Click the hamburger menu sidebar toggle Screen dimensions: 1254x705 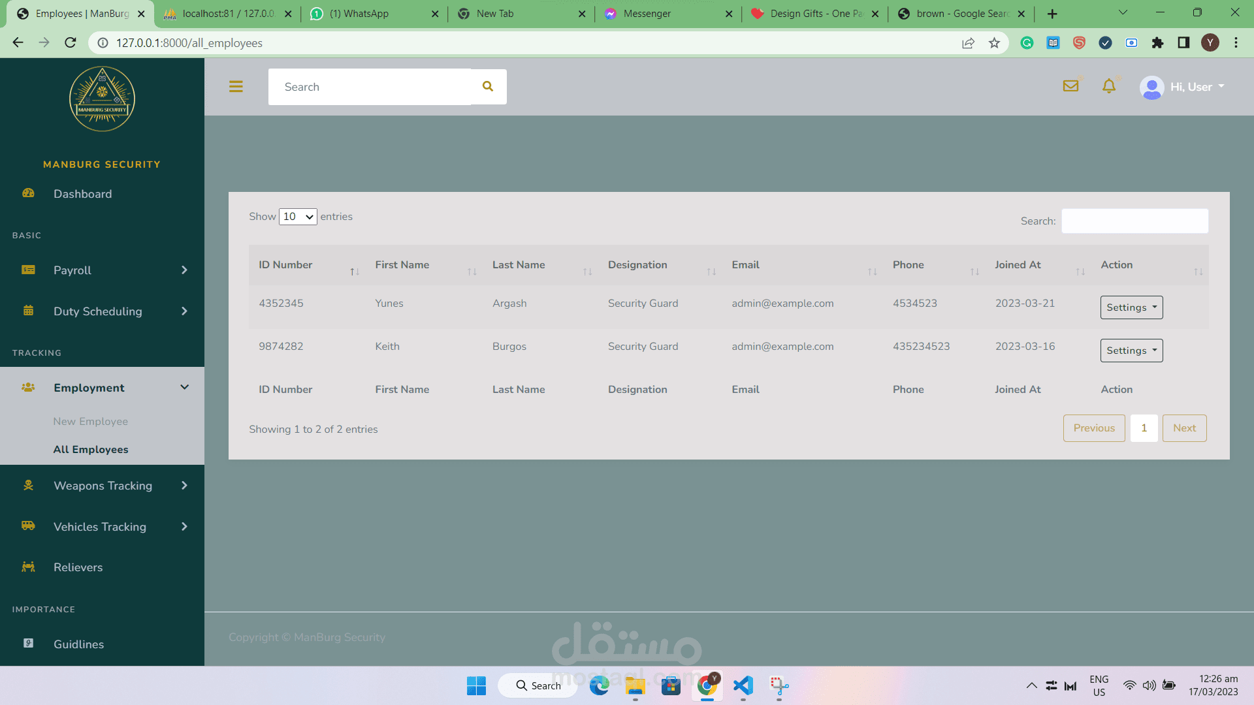click(x=236, y=87)
